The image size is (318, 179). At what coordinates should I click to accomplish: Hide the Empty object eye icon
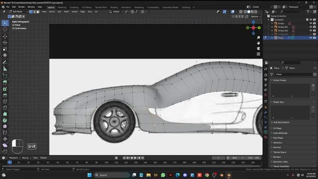311,23
